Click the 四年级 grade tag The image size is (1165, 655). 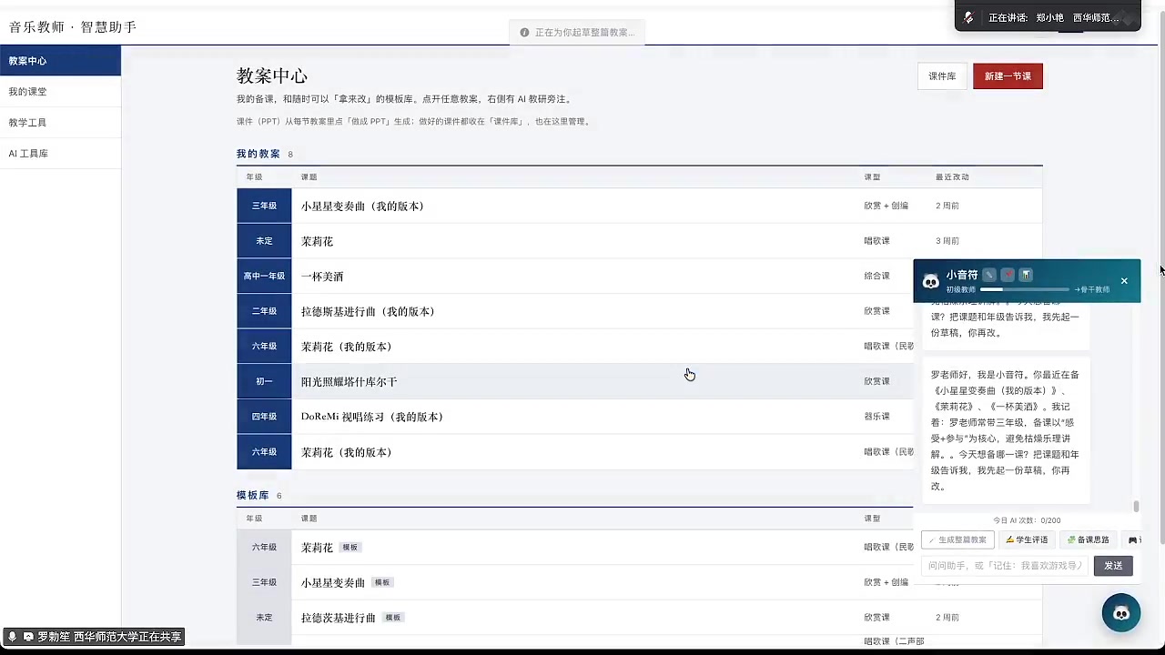pos(264,417)
